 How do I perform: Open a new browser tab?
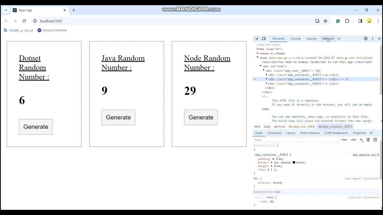click(x=74, y=10)
